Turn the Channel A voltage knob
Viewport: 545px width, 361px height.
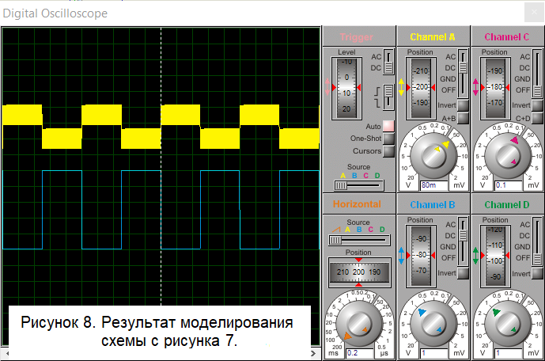(x=433, y=155)
